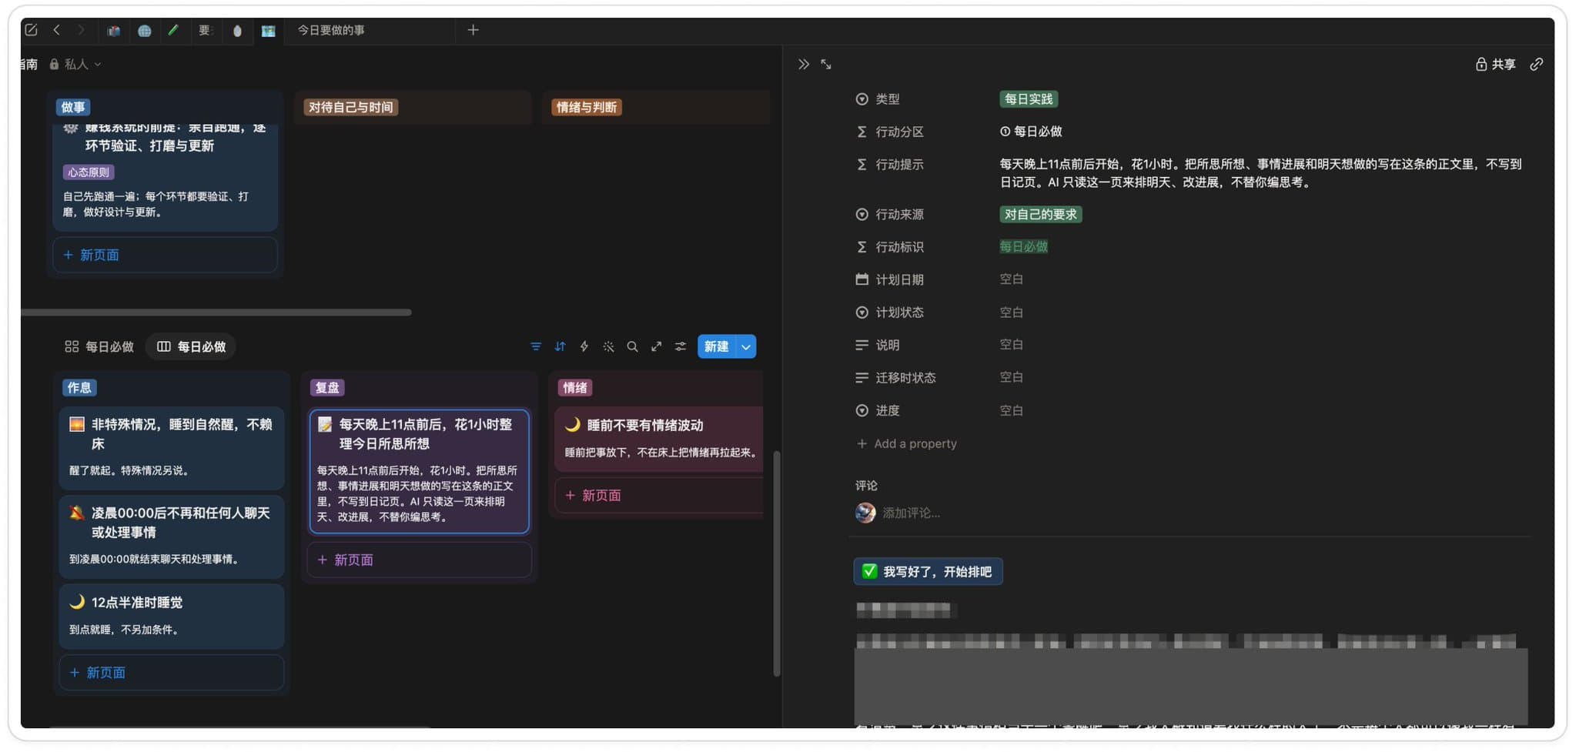Click the blue 新建 button
Viewport: 1576px width, 752px height.
click(716, 346)
